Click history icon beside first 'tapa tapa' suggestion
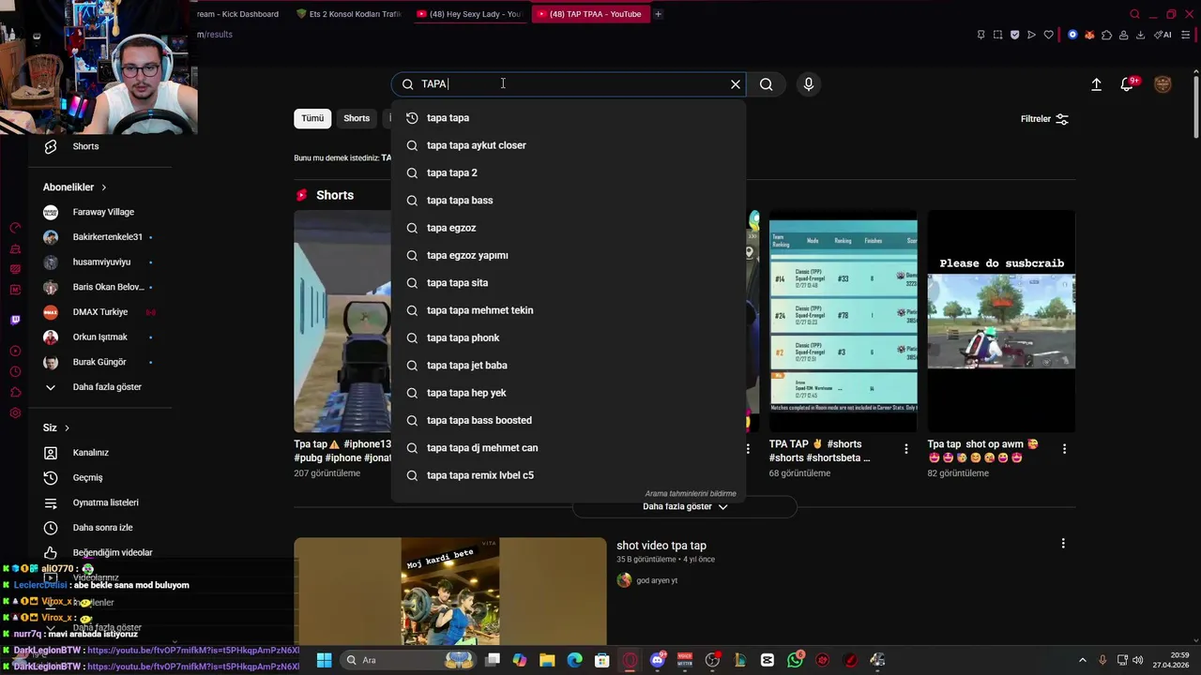The height and width of the screenshot is (675, 1201). click(x=412, y=118)
